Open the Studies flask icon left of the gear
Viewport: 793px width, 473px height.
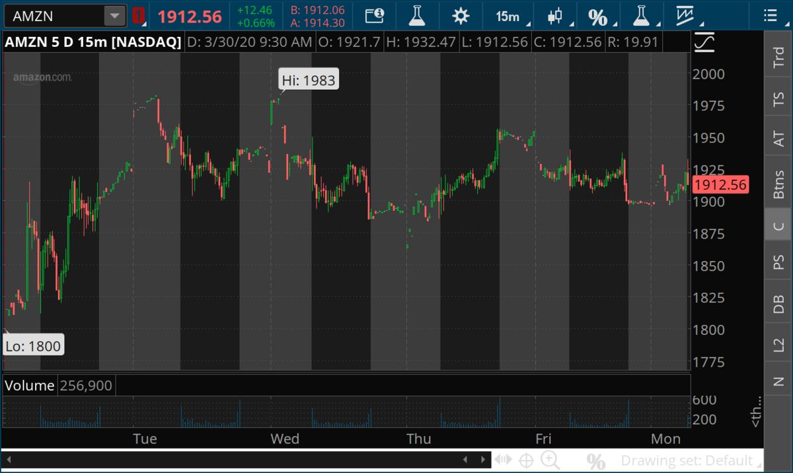click(x=417, y=15)
